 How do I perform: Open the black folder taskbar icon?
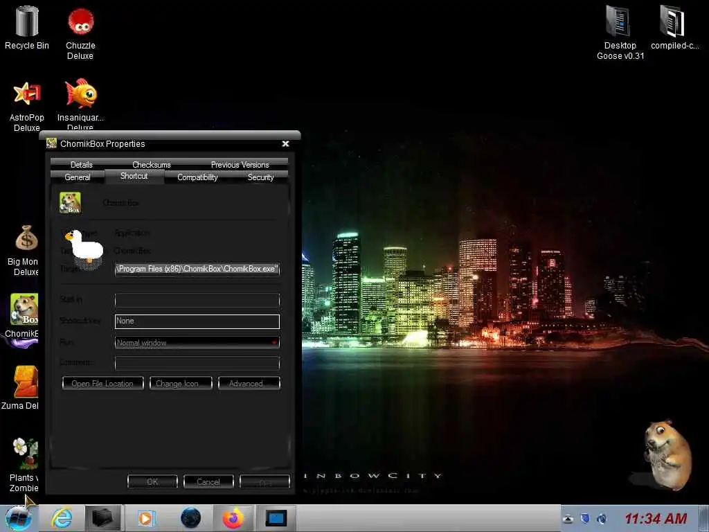102,518
